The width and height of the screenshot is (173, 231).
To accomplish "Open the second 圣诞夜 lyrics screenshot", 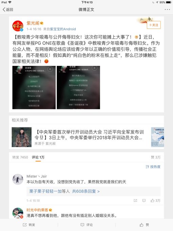I will (78, 88).
